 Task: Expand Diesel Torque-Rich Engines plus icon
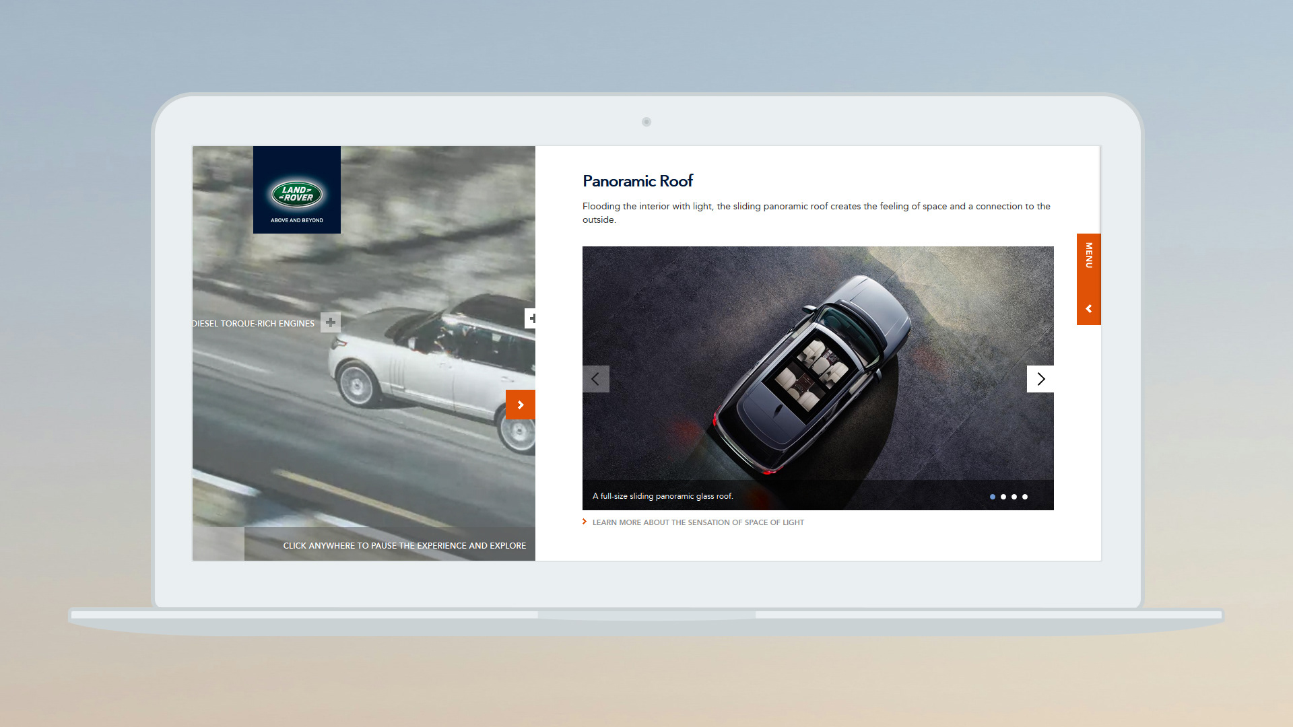(x=331, y=322)
